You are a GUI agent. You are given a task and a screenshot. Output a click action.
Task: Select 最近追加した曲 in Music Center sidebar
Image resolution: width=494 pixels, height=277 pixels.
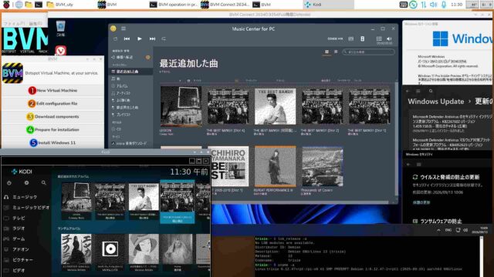tap(130, 72)
